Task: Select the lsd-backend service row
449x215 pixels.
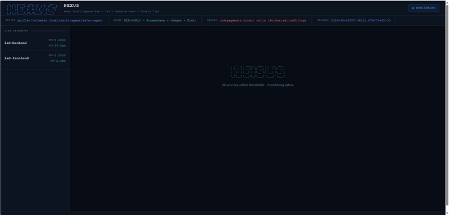Action: 35,43
